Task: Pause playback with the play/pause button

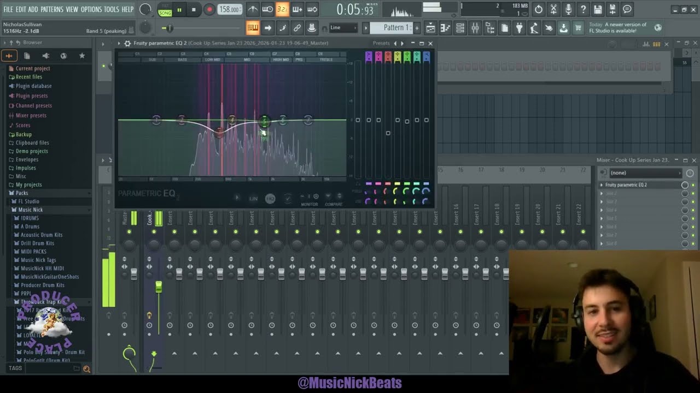Action: tap(179, 9)
